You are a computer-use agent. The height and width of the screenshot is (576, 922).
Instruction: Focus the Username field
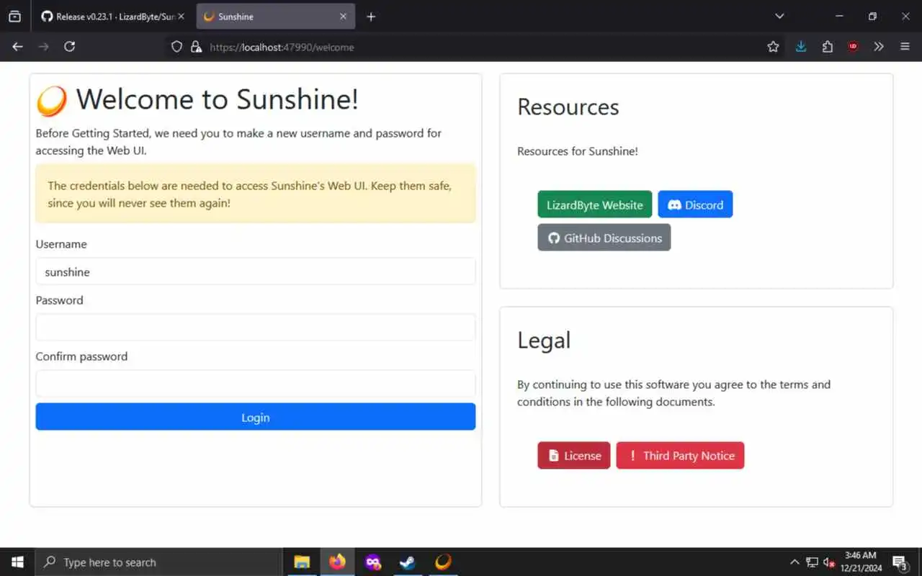click(x=256, y=271)
